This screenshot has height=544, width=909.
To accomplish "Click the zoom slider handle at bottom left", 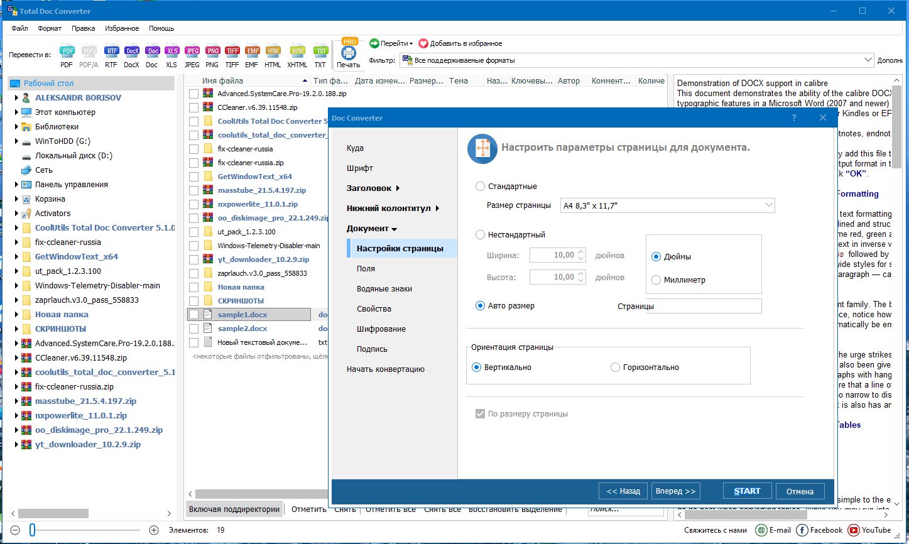I will pos(32,530).
